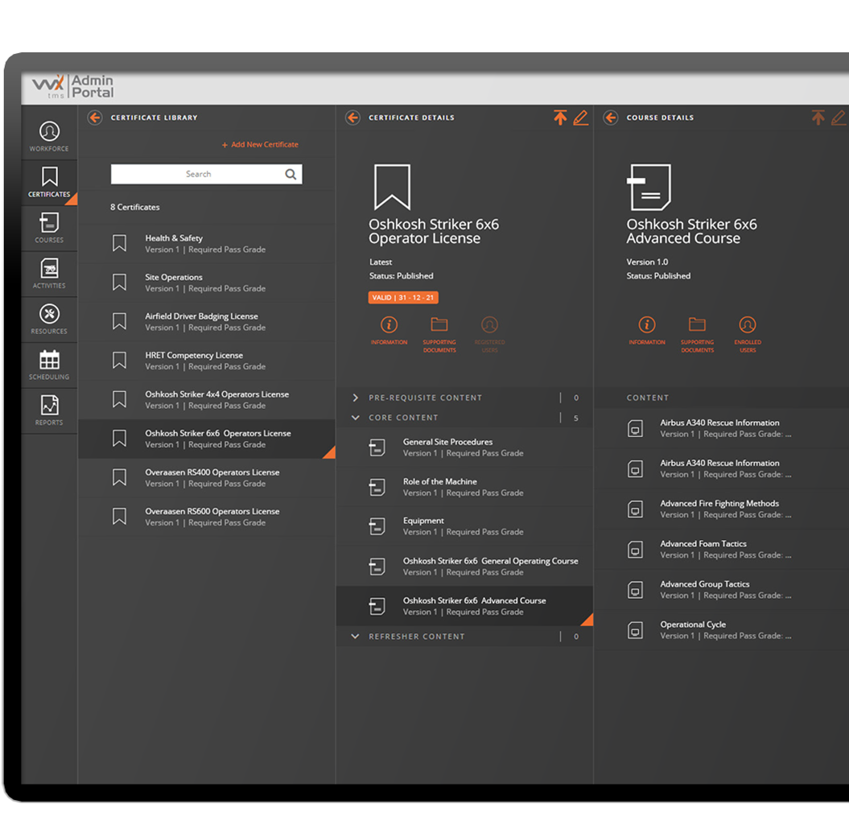Click the large course icon of Advanced Course
The height and width of the screenshot is (837, 849).
(649, 187)
